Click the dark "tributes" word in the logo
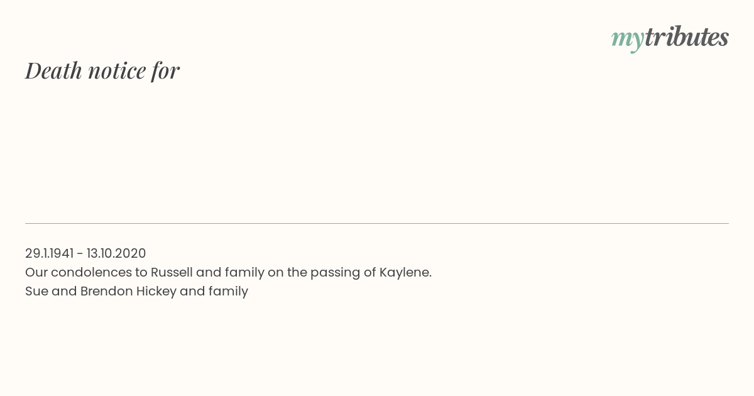 686,37
